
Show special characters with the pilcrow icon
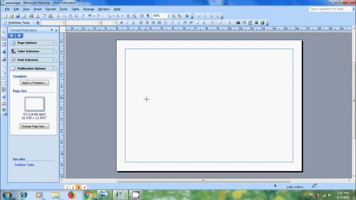(148, 16)
